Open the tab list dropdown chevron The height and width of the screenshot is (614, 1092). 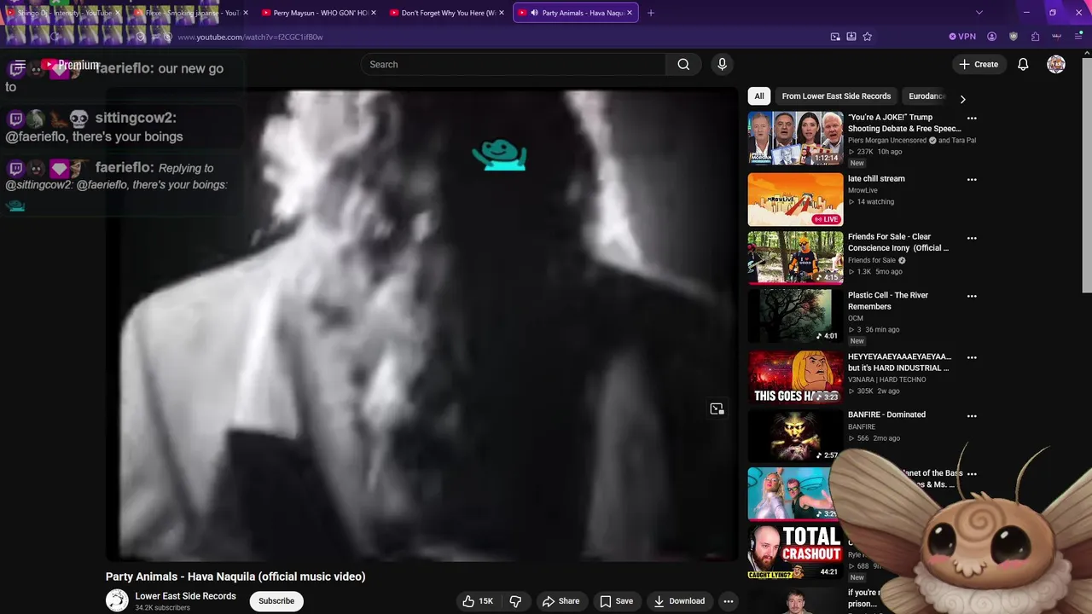(x=979, y=13)
